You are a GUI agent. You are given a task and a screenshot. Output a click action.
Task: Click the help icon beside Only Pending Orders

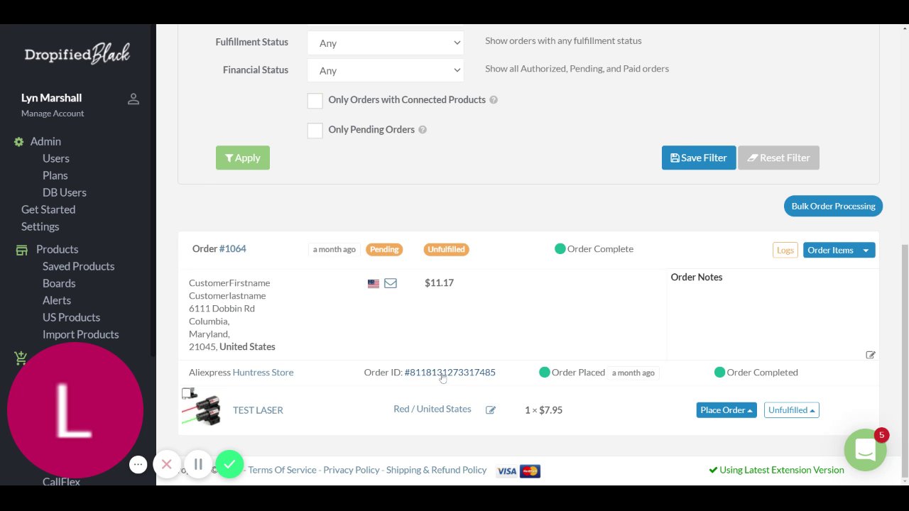(423, 130)
